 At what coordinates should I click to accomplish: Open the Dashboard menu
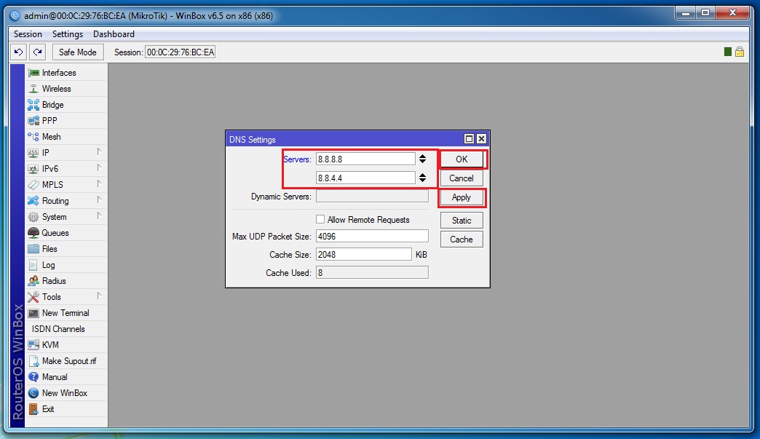coord(114,34)
